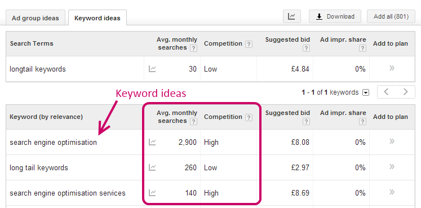The height and width of the screenshot is (208, 421).
Task: Click Add all (801) button
Action: 391,17
